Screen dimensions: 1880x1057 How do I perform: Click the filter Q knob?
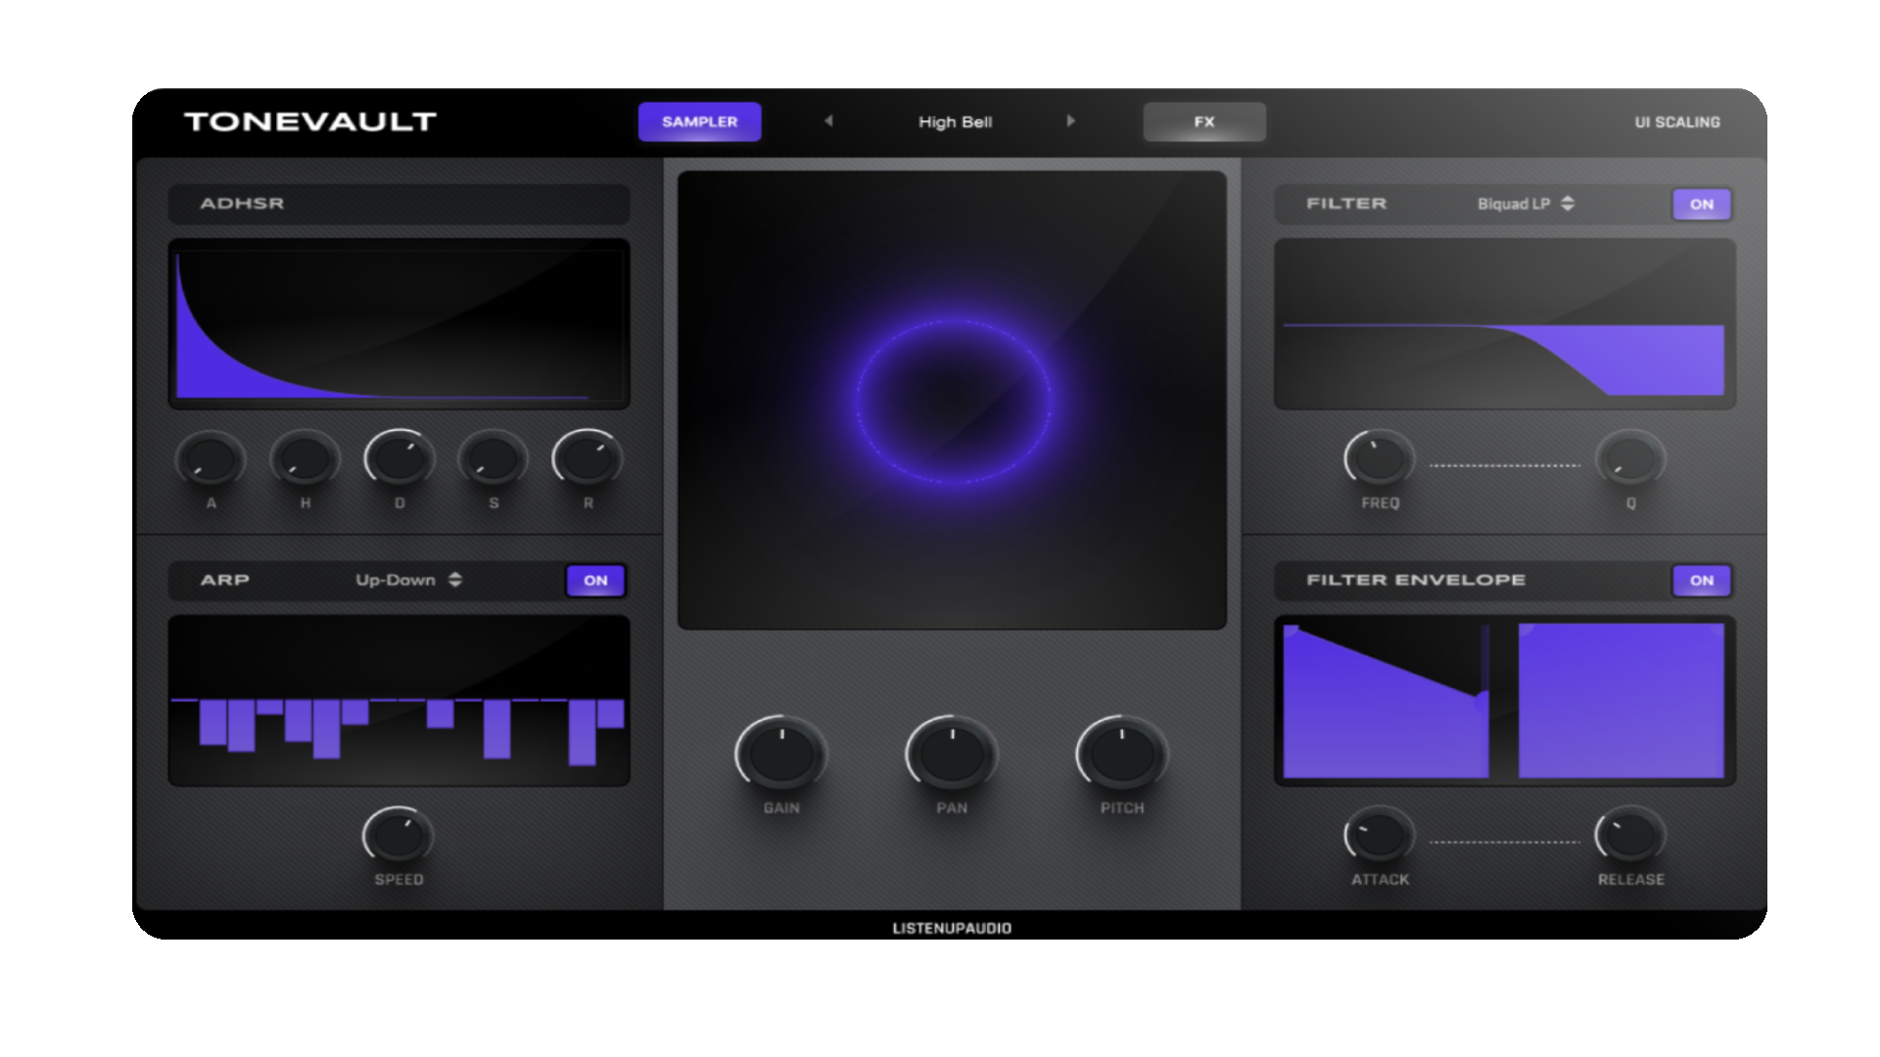tap(1630, 459)
